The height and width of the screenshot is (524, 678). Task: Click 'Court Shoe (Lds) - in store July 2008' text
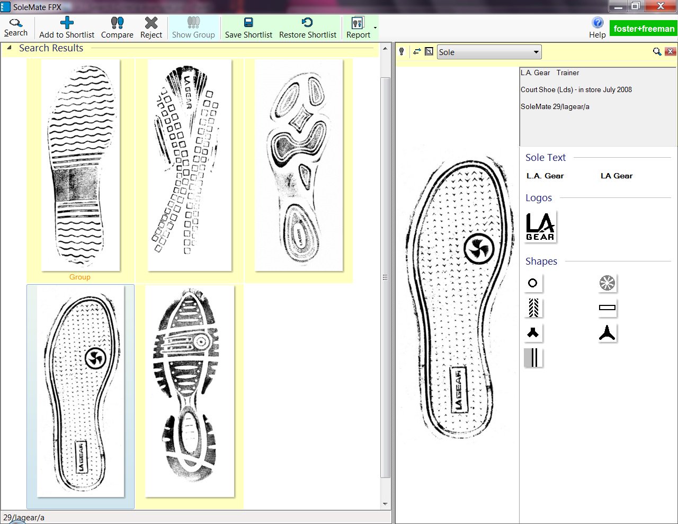pos(576,89)
